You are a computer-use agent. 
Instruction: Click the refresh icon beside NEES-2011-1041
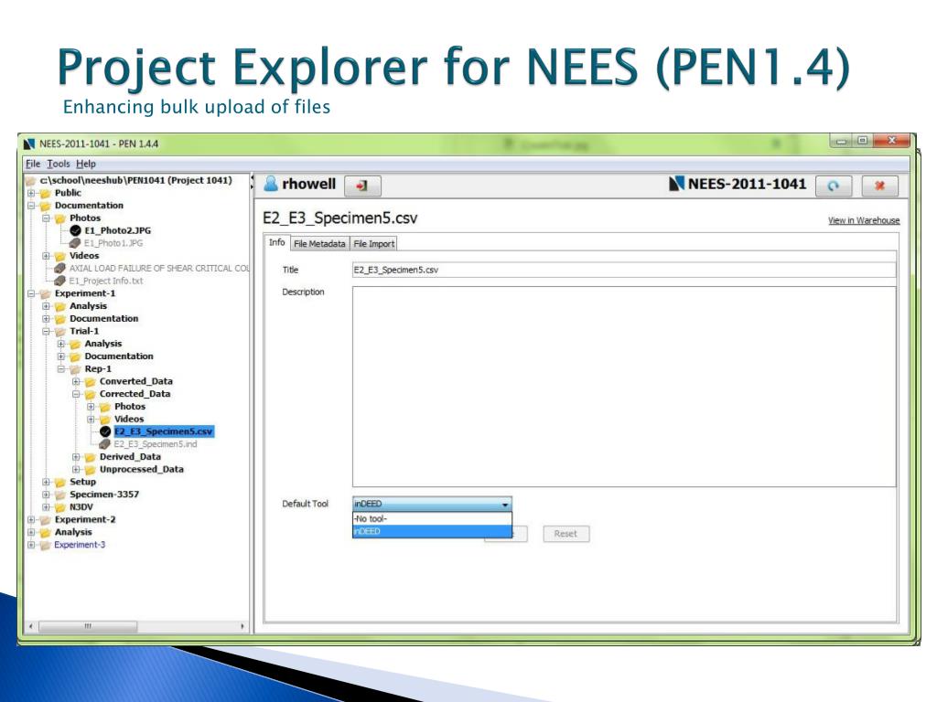pos(833,186)
